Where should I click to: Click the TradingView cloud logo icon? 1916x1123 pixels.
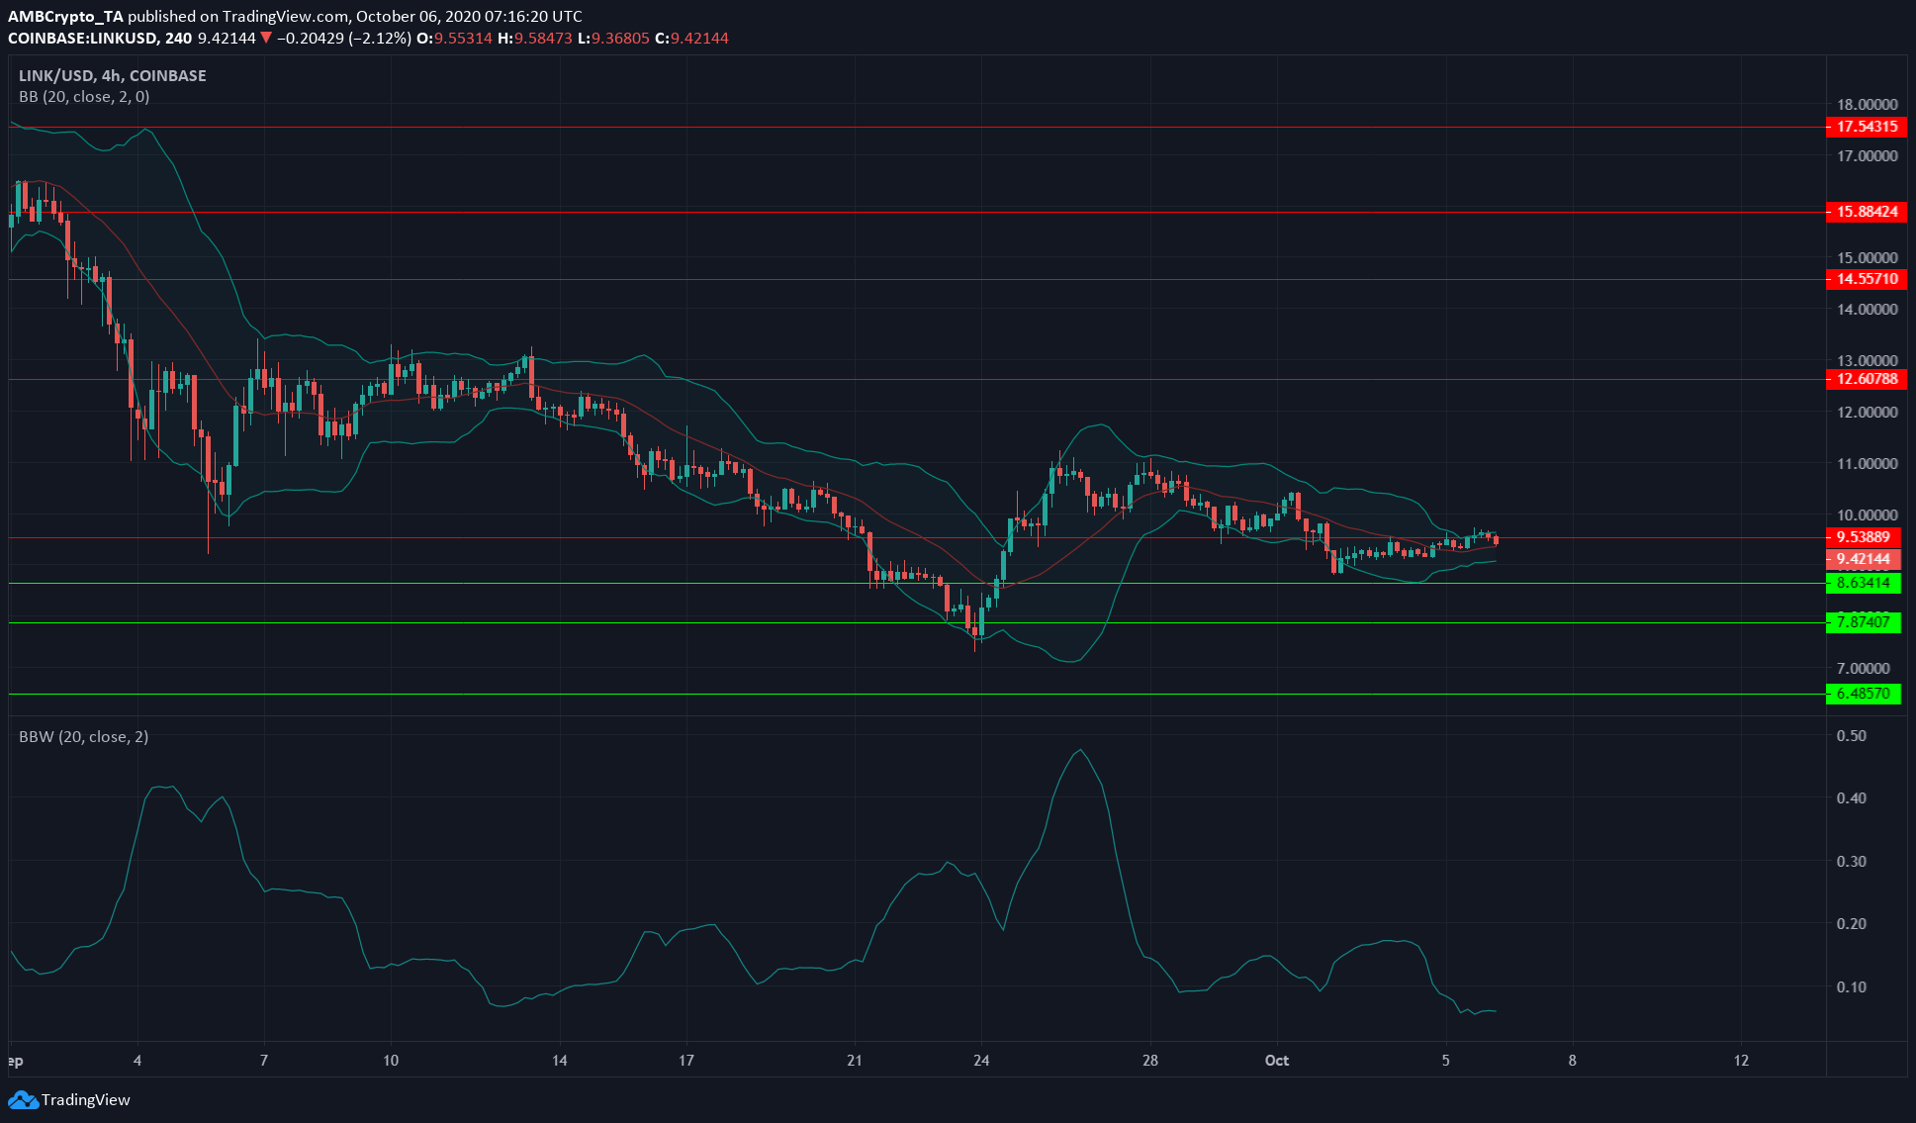[23, 1099]
